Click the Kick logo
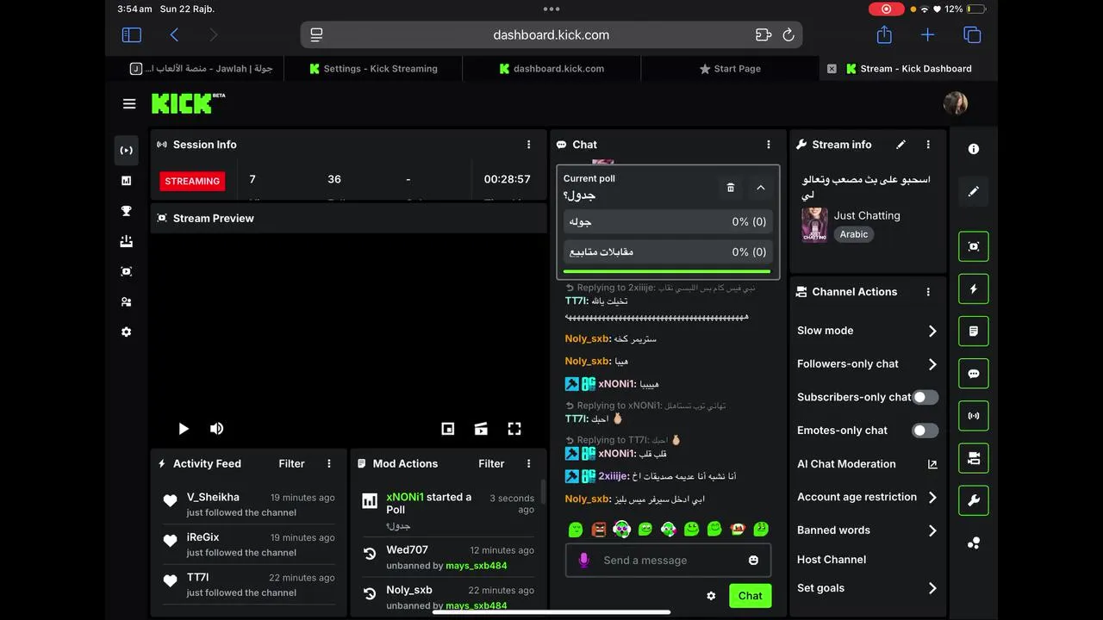Screen dimensions: 1103x620 188,103
